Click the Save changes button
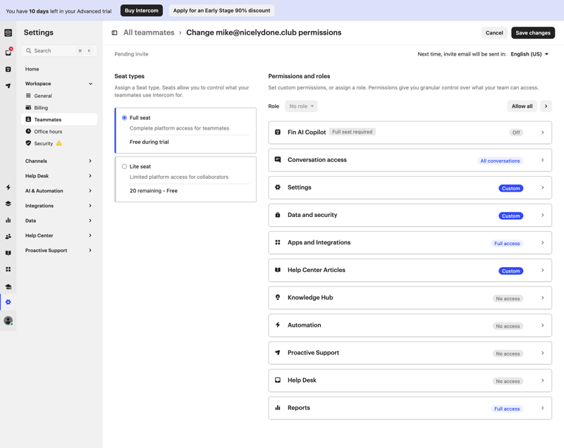564x448 pixels. (x=532, y=33)
